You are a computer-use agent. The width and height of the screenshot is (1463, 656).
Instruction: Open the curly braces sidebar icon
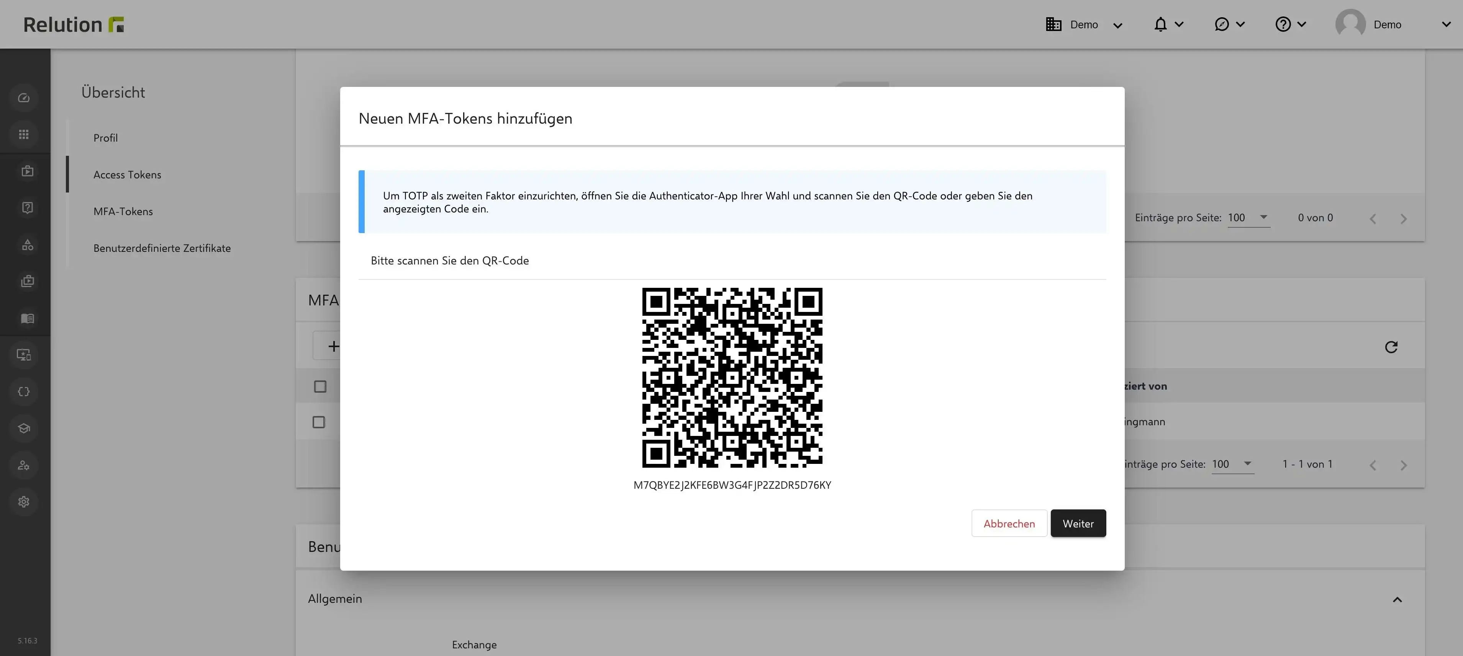(x=24, y=392)
